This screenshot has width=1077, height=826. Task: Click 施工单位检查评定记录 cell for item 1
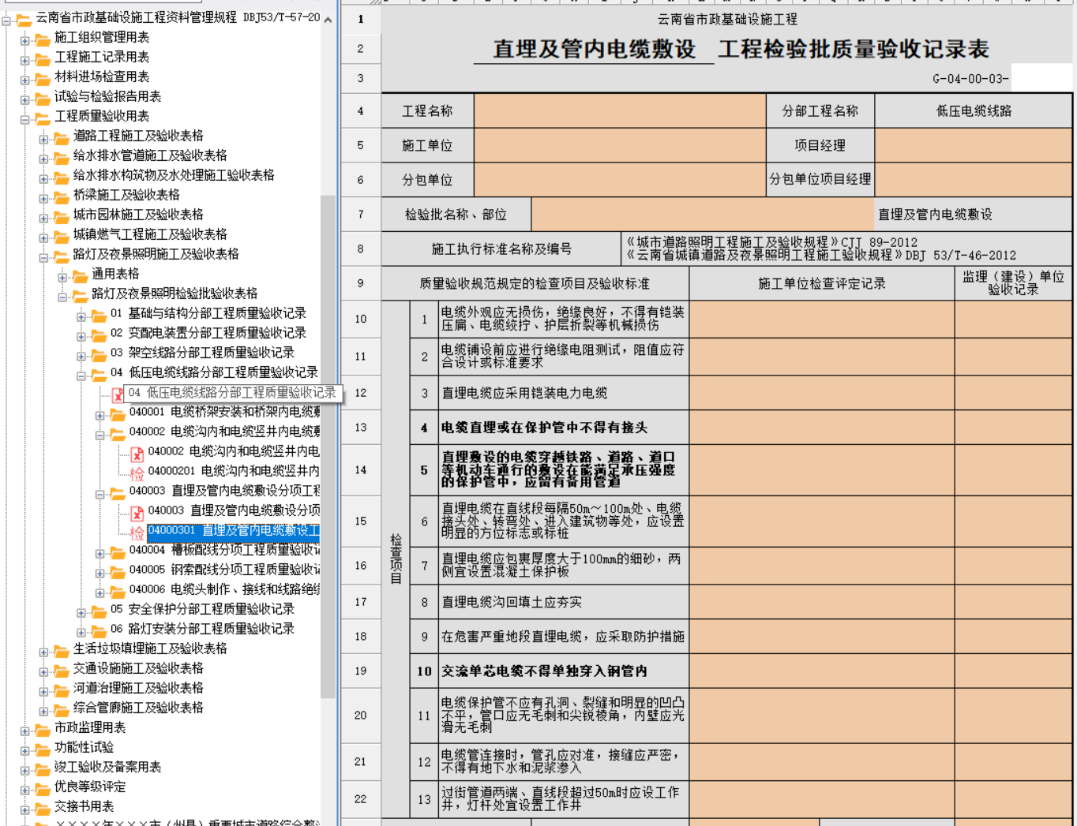(x=821, y=319)
